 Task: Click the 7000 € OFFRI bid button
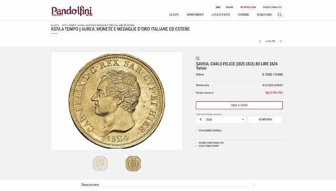coord(239,106)
